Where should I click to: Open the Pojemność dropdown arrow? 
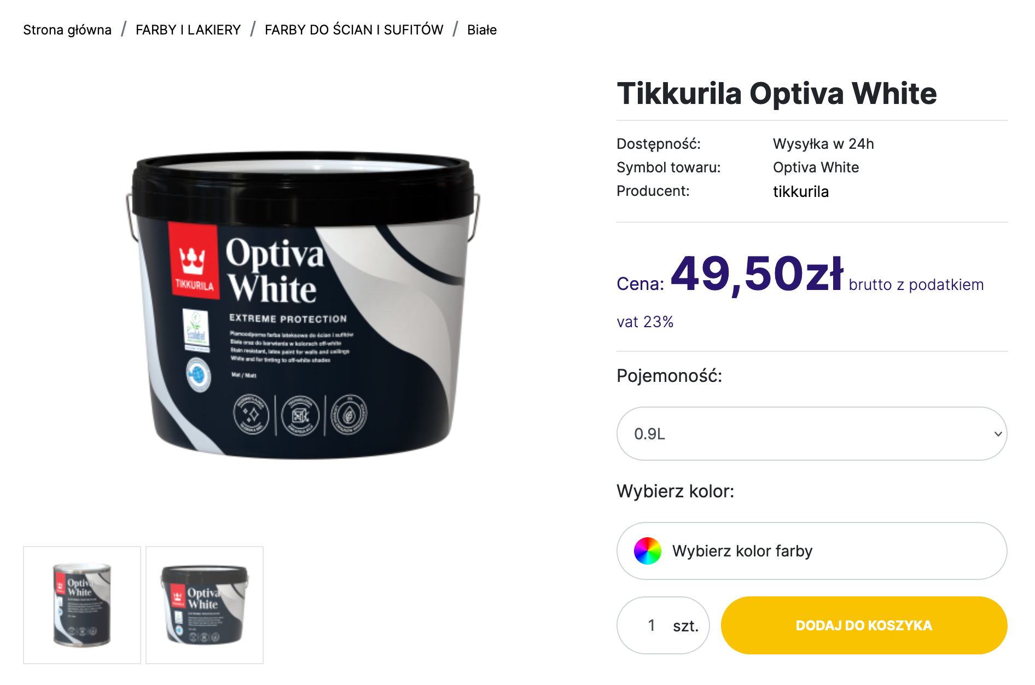tap(998, 434)
